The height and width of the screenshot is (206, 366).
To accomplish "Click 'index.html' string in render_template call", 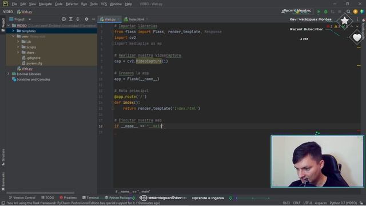I will coord(185,108).
